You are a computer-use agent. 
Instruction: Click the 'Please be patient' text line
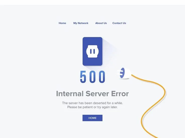[x=92, y=107]
